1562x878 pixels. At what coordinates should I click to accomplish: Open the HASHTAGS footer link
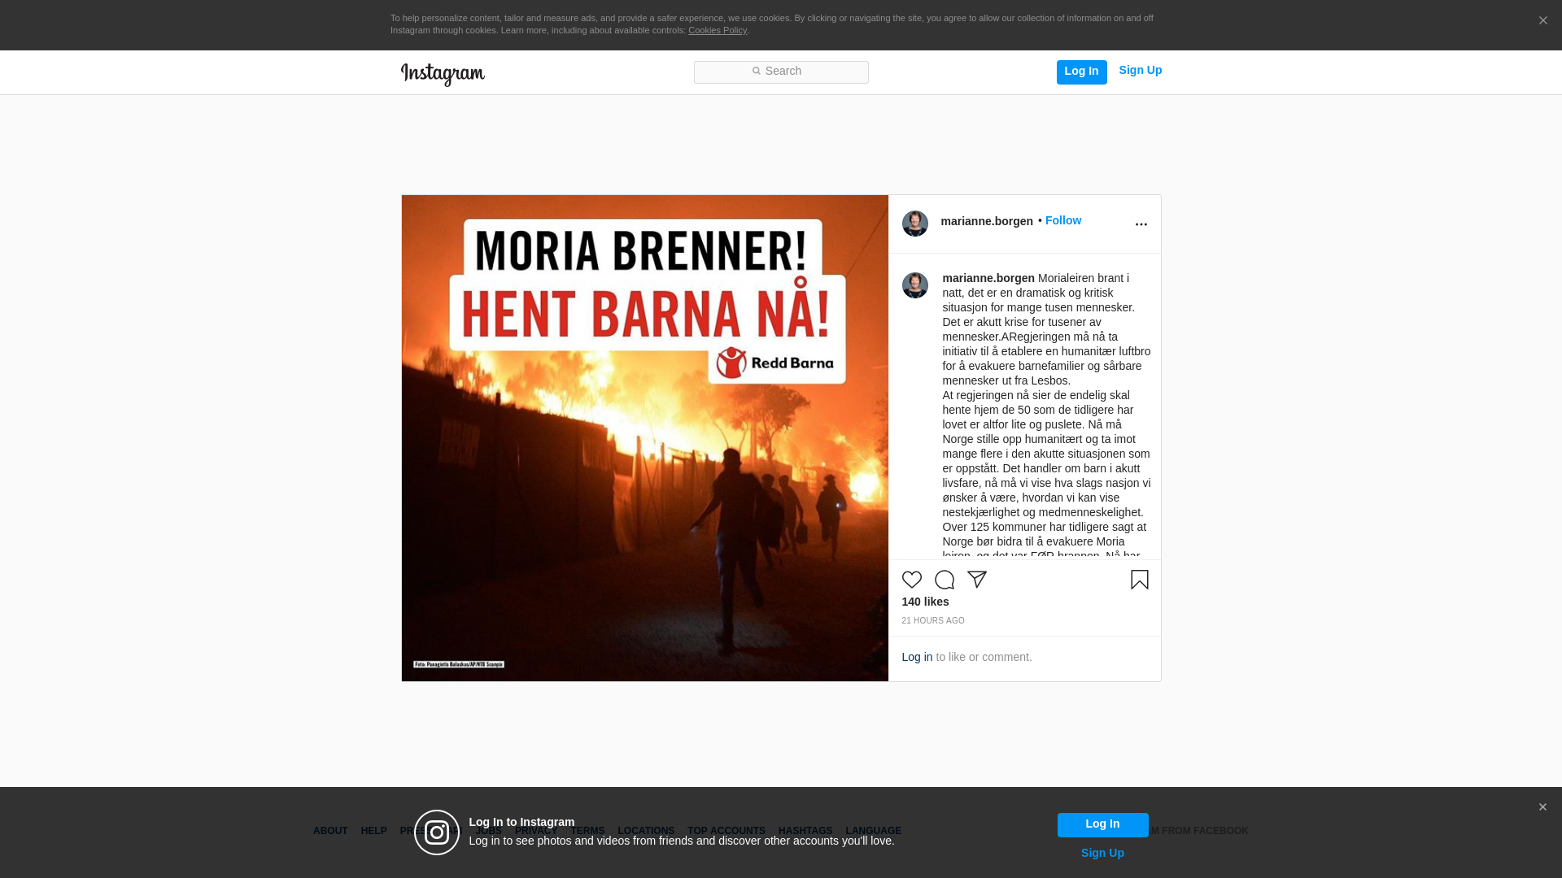click(x=805, y=831)
